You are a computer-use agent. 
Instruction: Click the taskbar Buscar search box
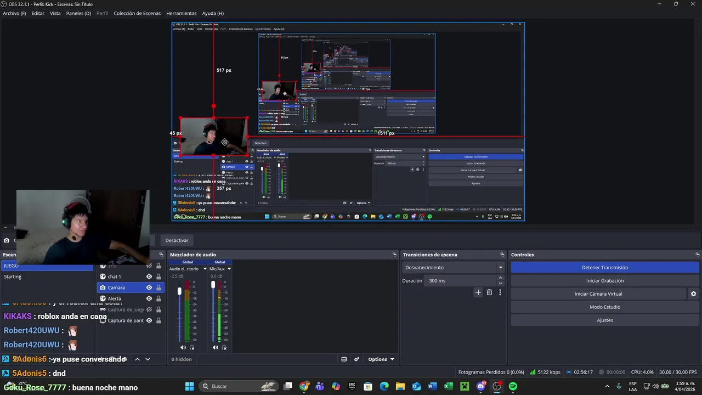pos(237,386)
